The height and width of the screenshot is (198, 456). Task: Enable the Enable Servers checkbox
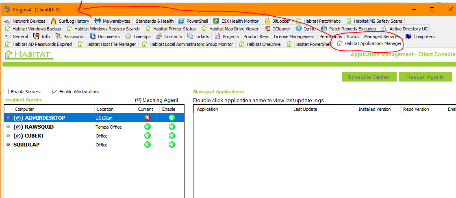click(7, 92)
